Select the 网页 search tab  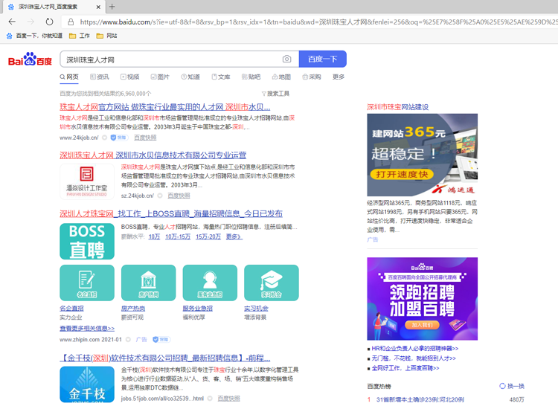tap(69, 77)
